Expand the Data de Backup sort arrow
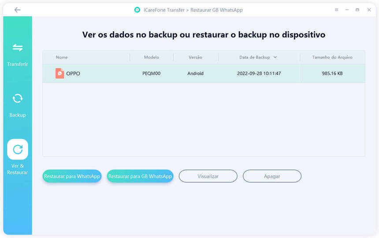Screen dimensions: 379x238 click(275, 57)
